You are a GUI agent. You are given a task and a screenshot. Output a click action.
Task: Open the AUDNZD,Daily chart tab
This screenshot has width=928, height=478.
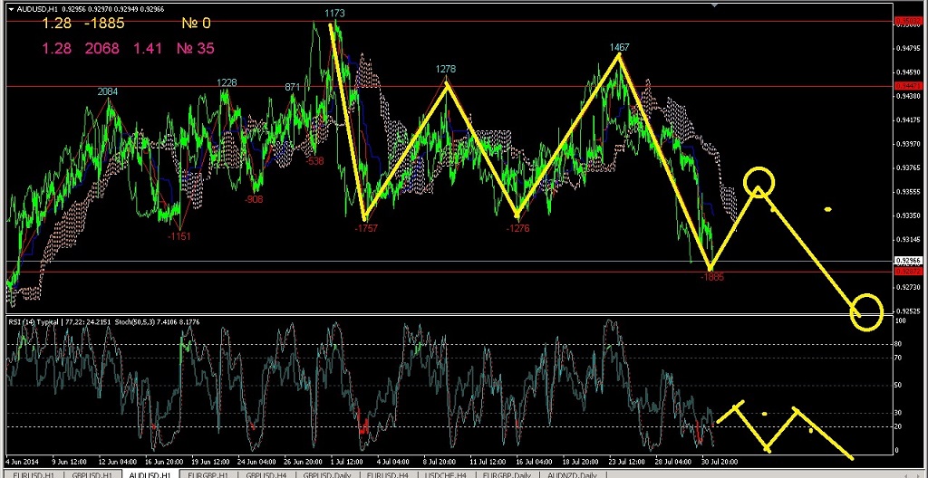tap(572, 473)
